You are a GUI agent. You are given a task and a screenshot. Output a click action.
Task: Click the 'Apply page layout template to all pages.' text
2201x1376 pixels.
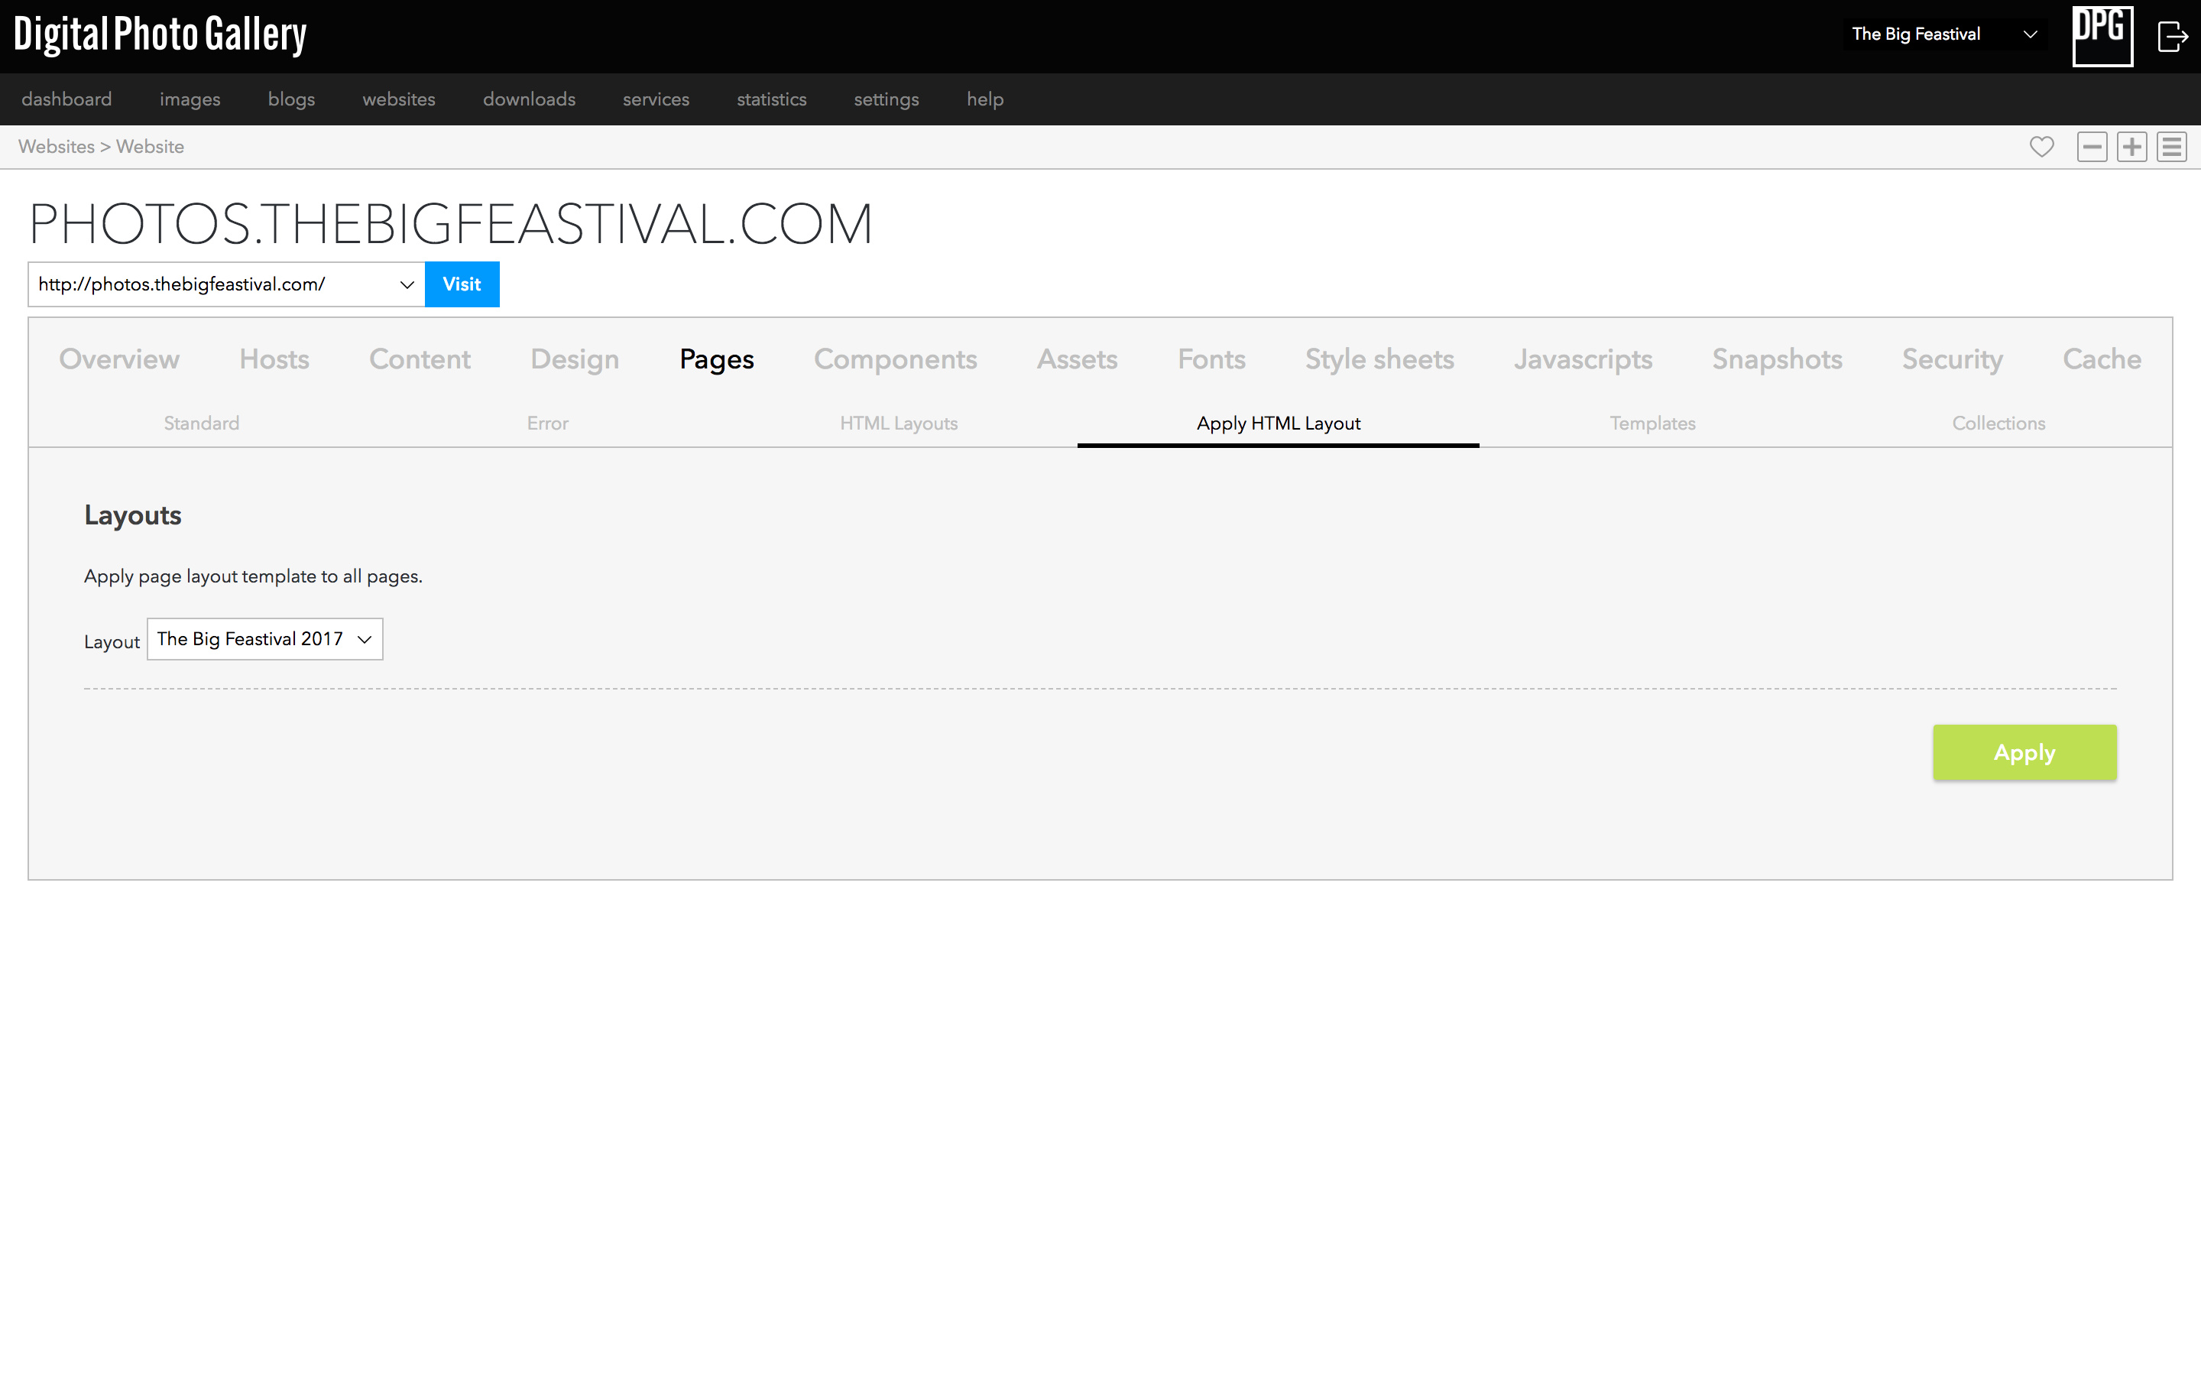tap(253, 576)
